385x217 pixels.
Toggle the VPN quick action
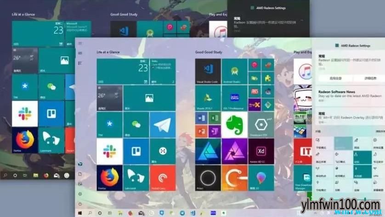pos(379,172)
